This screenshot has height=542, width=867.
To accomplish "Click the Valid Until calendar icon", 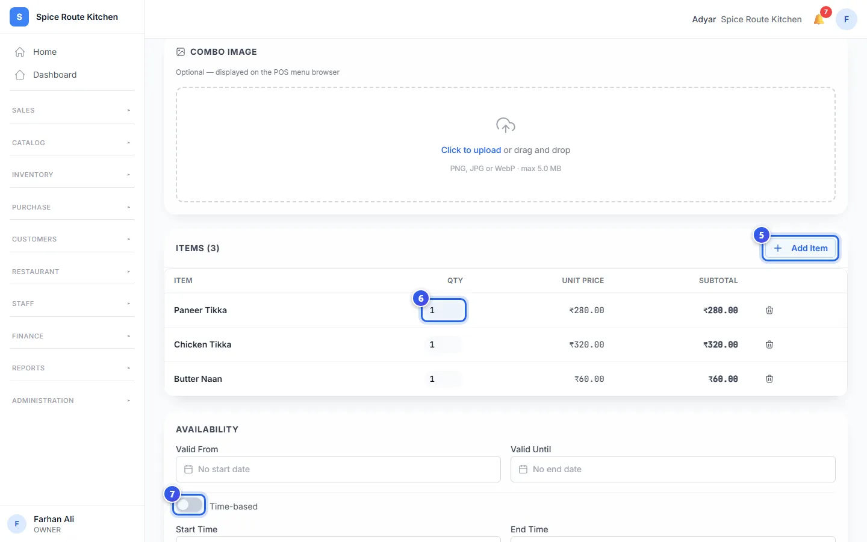I will 523,469.
